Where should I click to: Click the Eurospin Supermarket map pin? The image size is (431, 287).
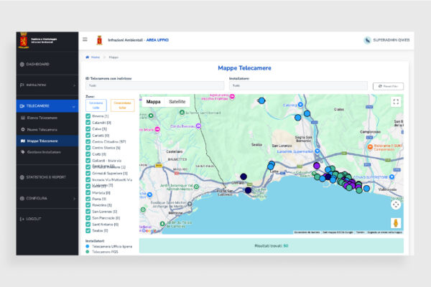pos(318,151)
